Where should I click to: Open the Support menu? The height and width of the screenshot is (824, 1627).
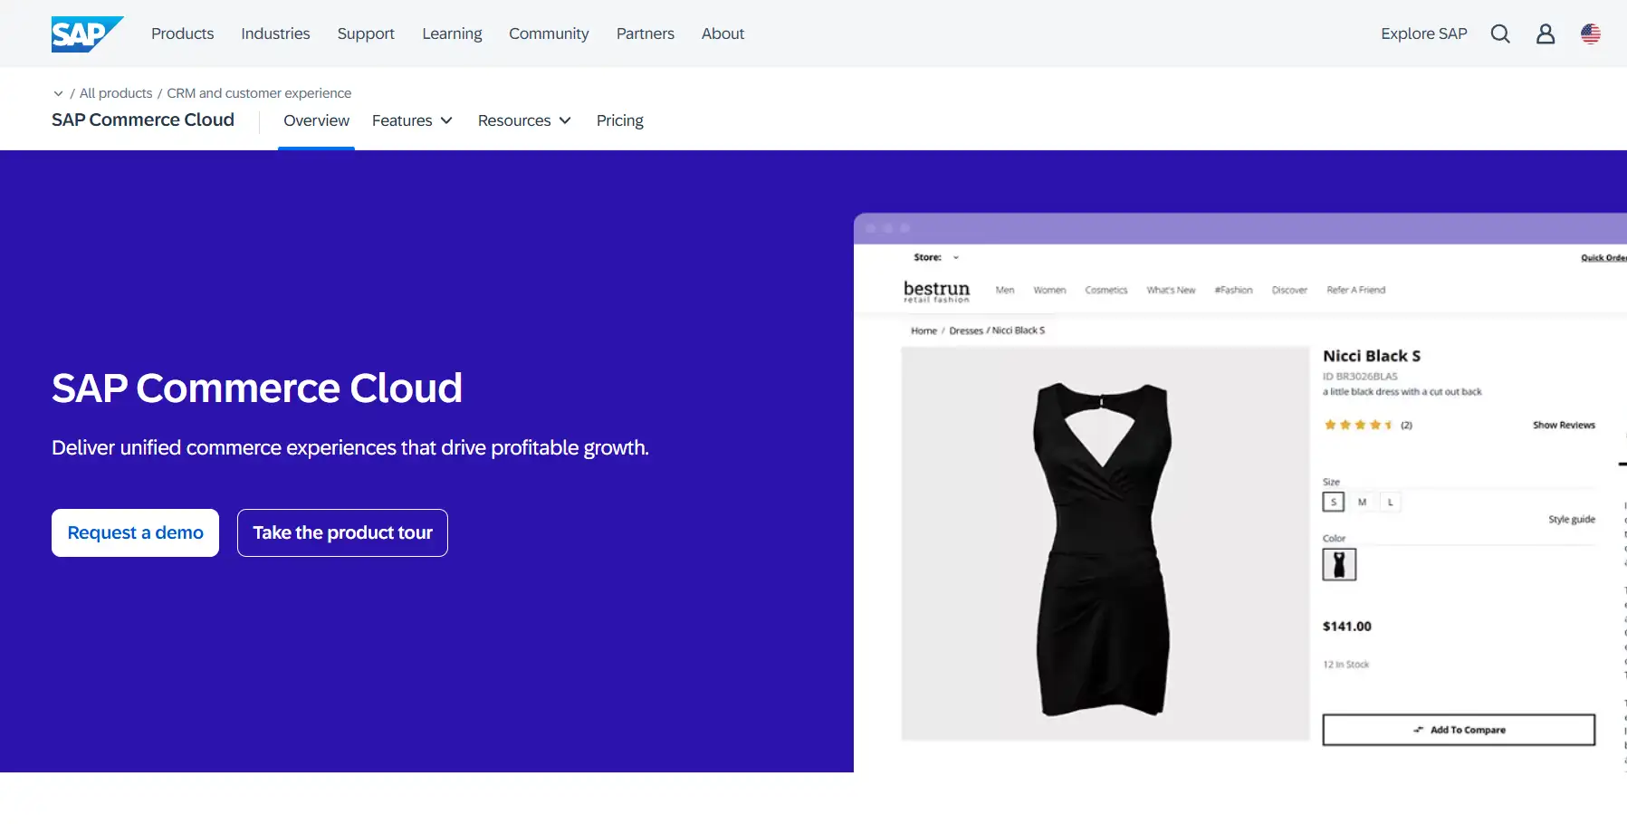click(366, 34)
